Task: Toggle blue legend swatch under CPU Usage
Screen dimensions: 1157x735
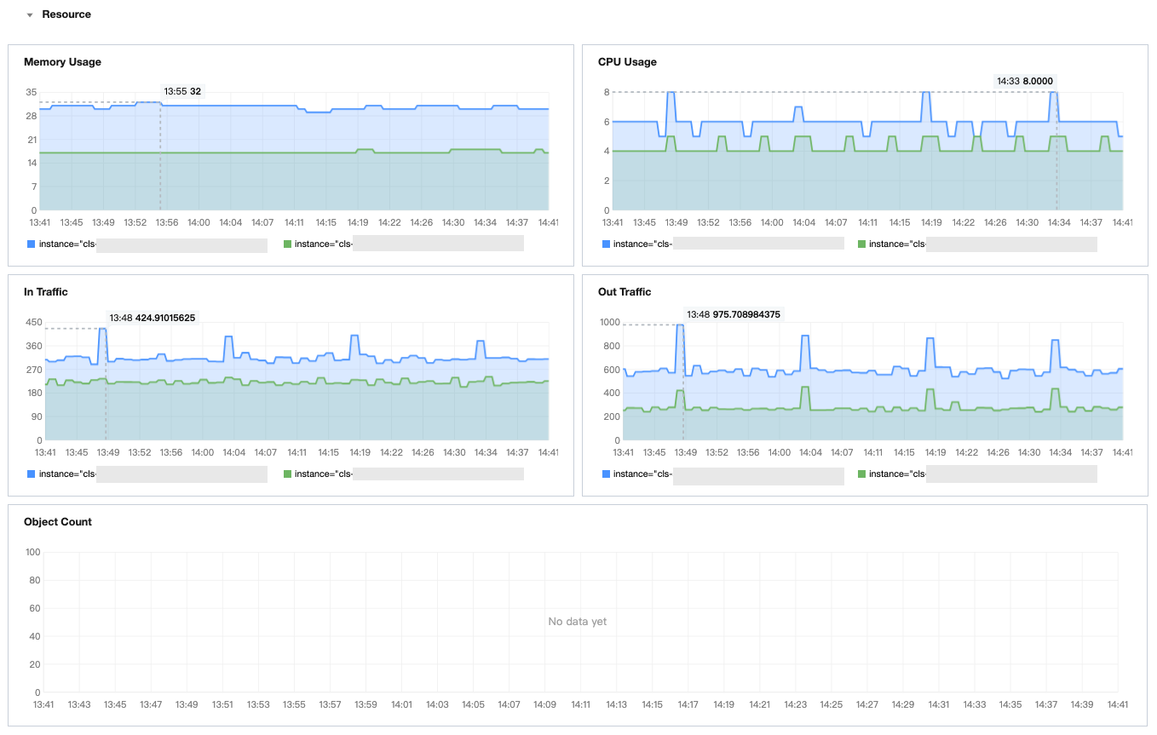Action: [x=607, y=244]
